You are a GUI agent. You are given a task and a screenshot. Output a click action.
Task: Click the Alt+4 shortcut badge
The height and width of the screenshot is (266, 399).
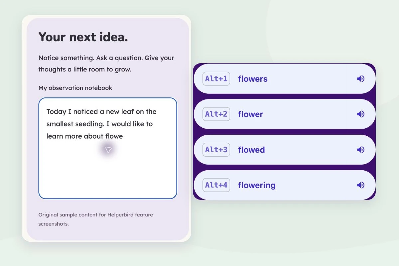pos(216,185)
